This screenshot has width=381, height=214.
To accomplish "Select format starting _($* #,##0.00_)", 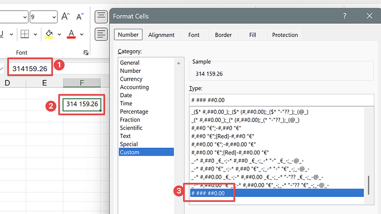I will [277, 111].
